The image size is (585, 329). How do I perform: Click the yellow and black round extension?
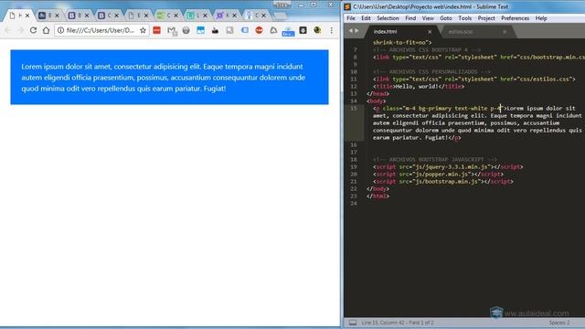point(317,30)
